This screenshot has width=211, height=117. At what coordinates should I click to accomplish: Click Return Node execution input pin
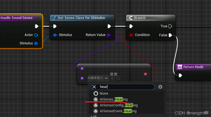(x=180, y=75)
